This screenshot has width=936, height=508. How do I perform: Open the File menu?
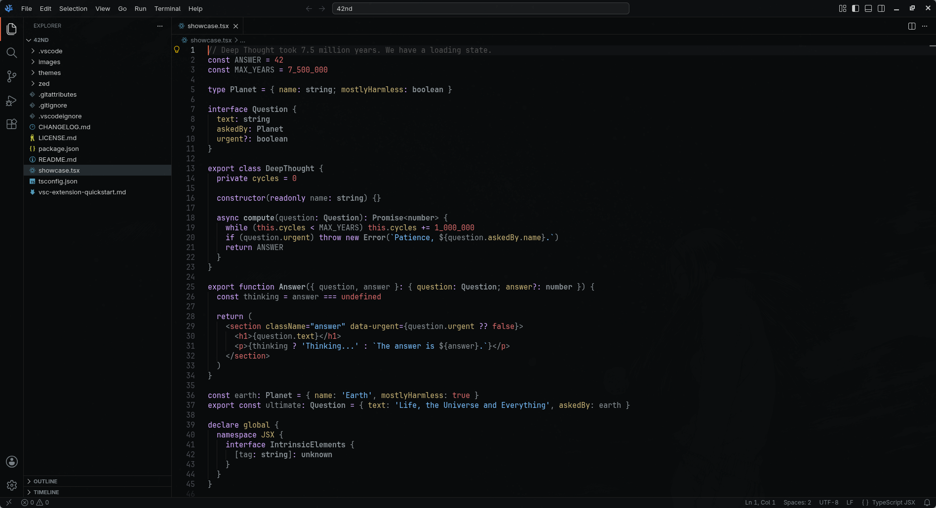27,8
